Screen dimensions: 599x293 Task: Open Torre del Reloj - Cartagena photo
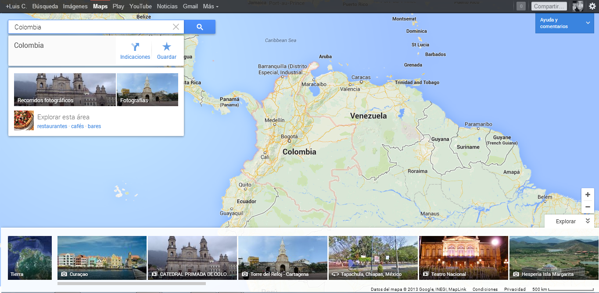(283, 258)
